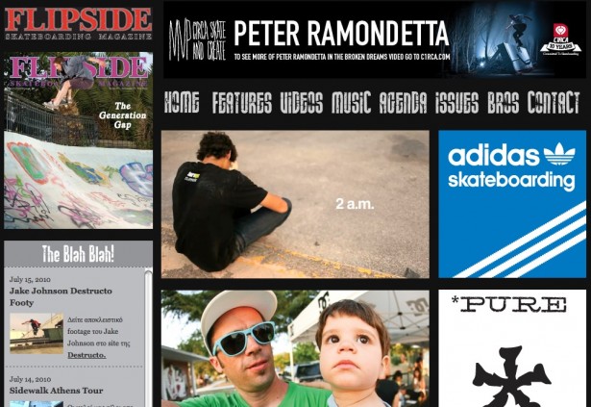Select Music in the navigation bar
Screen dimensions: 591x407
click(352, 102)
